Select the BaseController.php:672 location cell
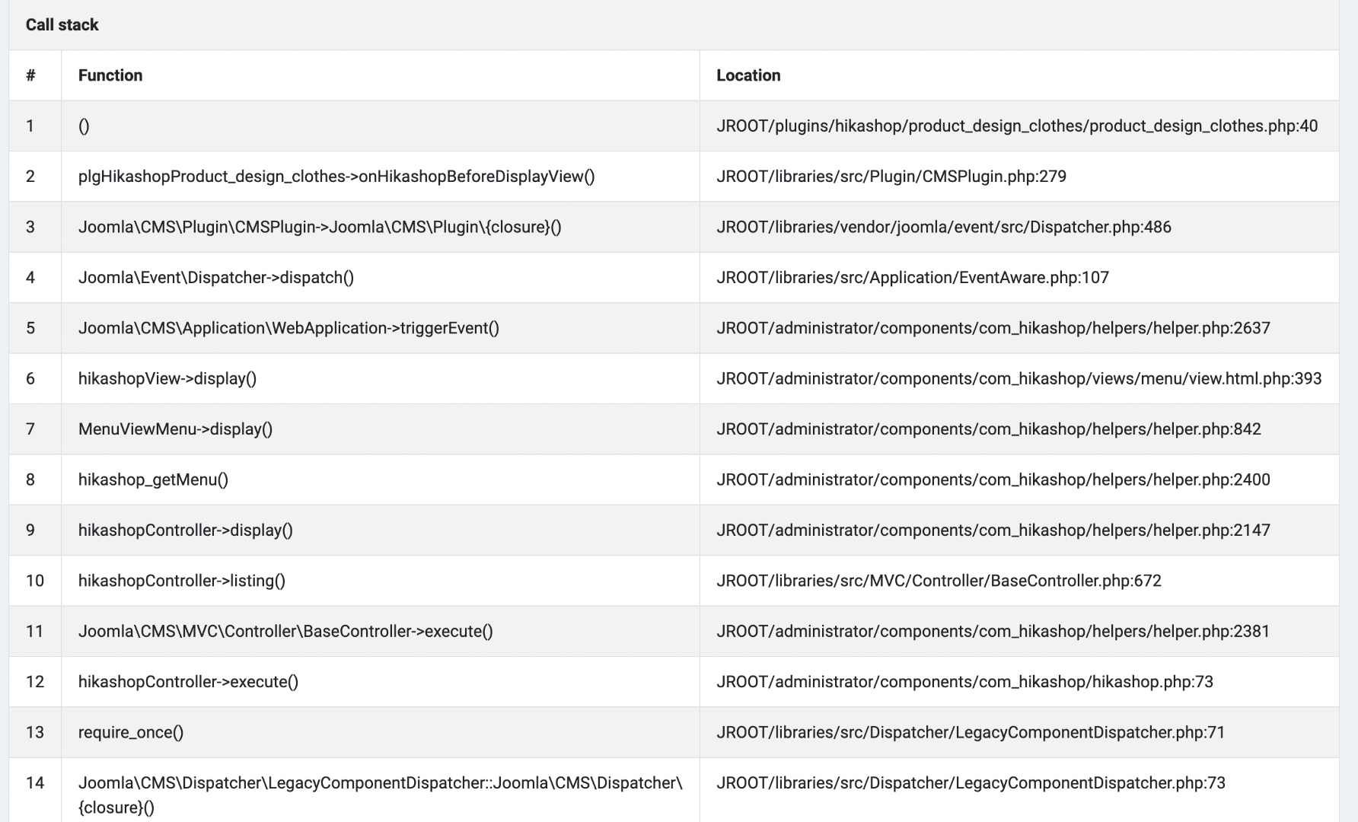 coord(939,581)
